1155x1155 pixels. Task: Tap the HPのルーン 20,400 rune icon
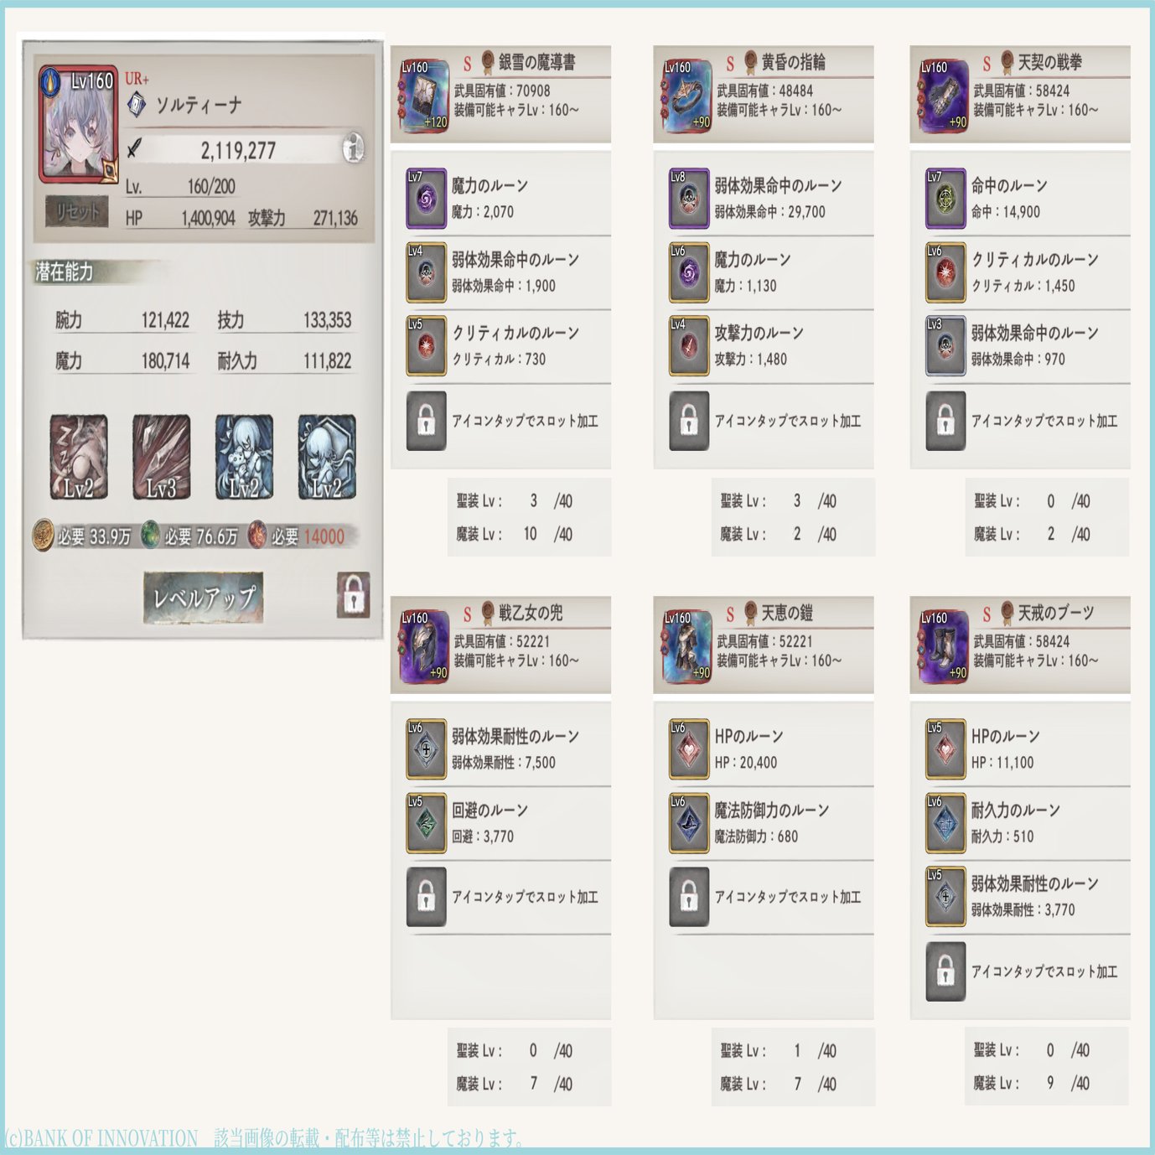(689, 749)
